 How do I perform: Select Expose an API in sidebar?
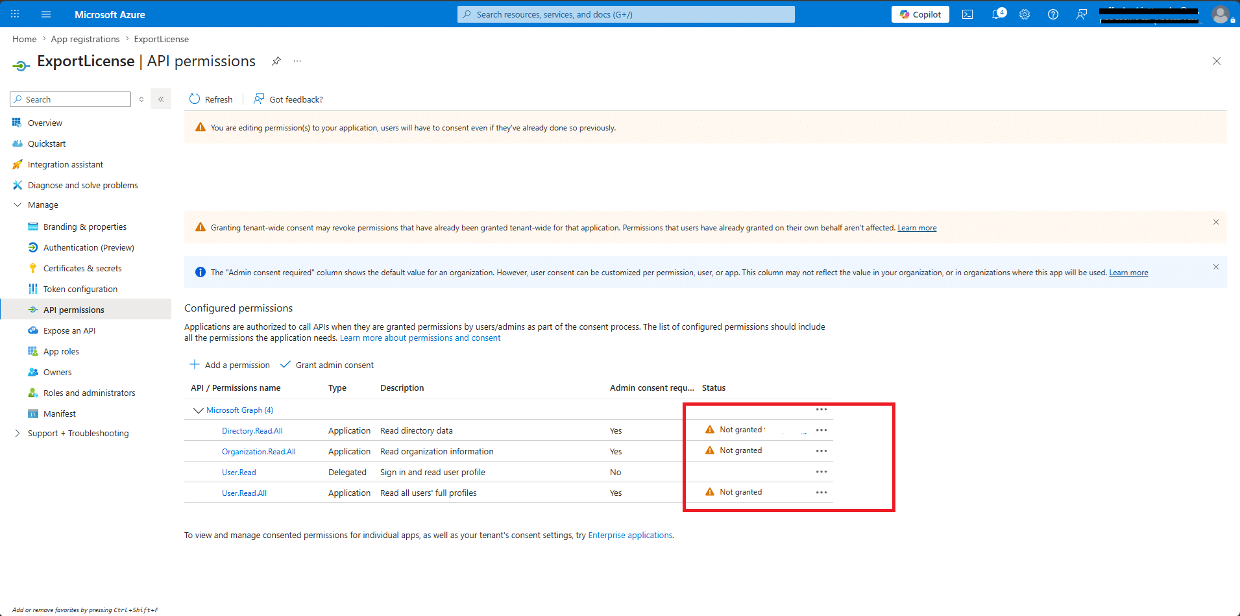(69, 330)
